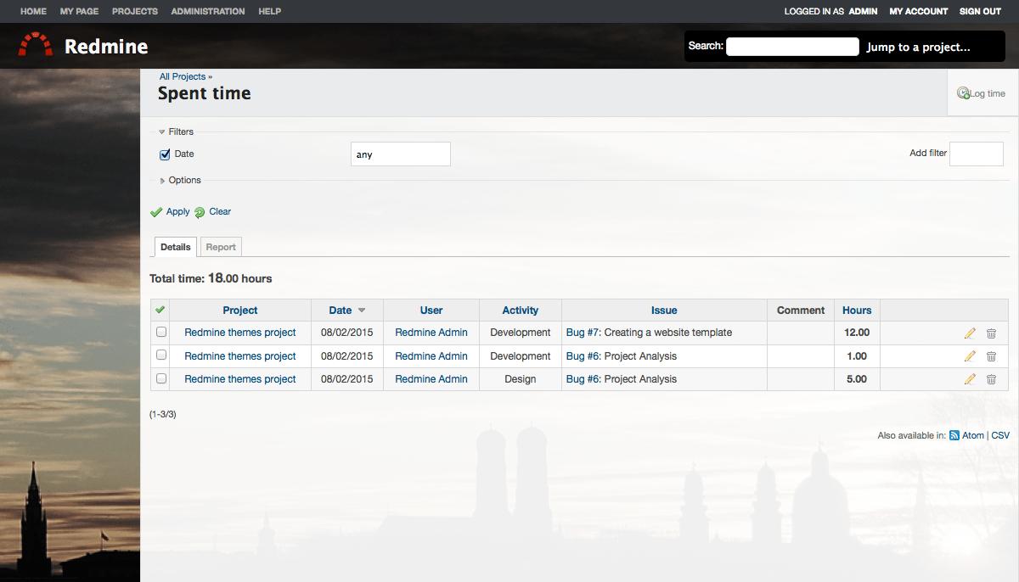
Task: Open the Add filter dropdown
Action: [x=977, y=154]
